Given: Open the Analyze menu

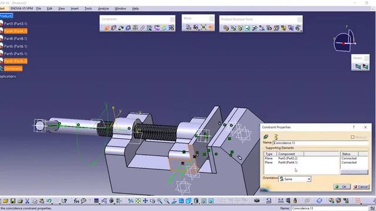Looking at the screenshot, I should [x=103, y=8].
